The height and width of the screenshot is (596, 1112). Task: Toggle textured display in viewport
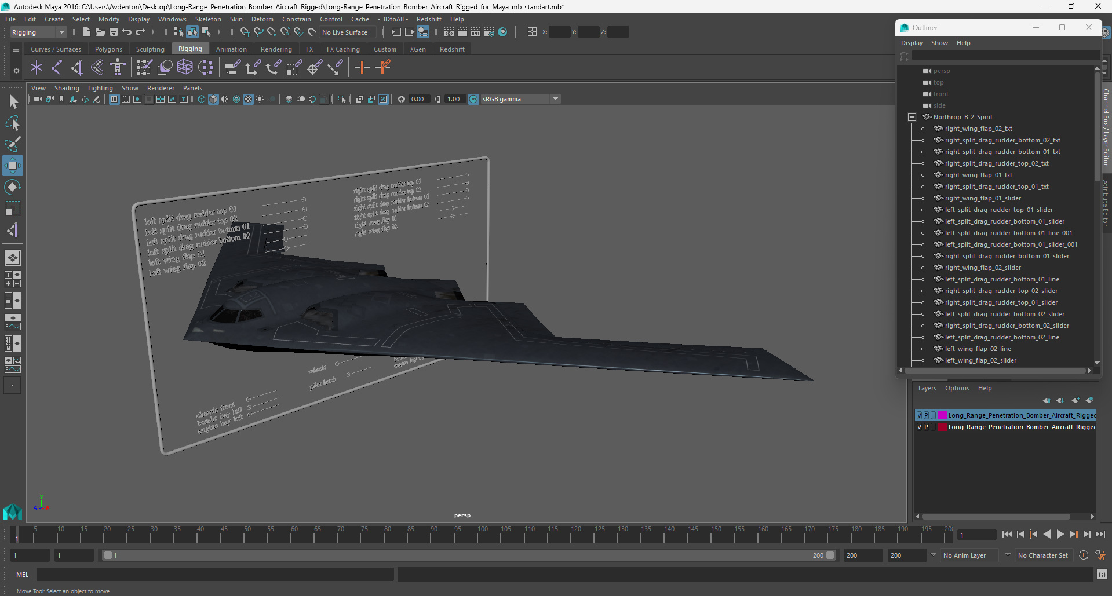pos(248,99)
